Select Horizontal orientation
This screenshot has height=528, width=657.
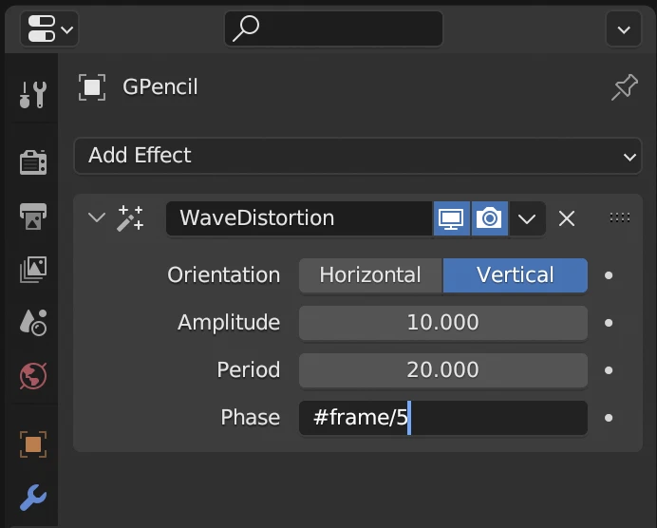pyautogui.click(x=370, y=275)
